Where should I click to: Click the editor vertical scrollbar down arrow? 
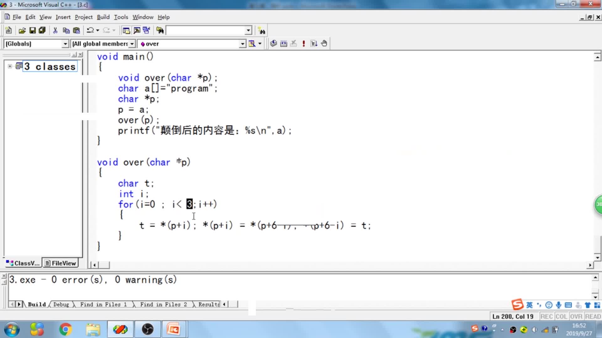(x=597, y=258)
